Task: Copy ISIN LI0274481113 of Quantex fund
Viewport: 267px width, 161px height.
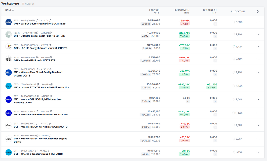Action: click(x=37, y=33)
